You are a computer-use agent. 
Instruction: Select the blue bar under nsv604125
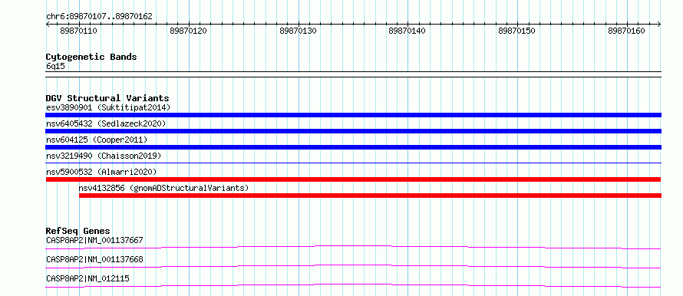click(353, 147)
